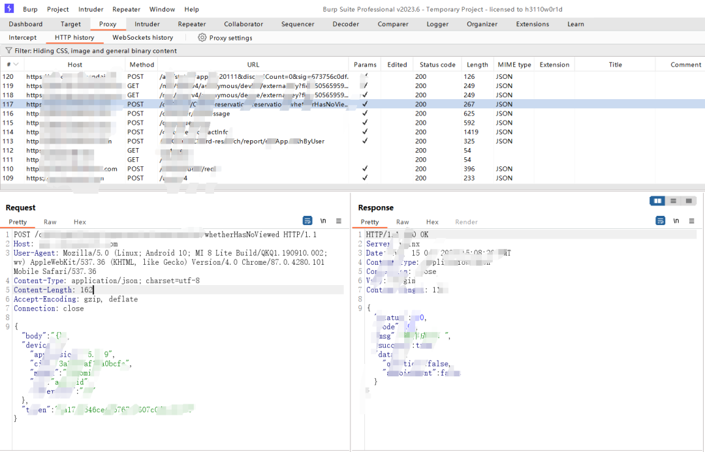Select history row number 112

pyautogui.click(x=352, y=151)
